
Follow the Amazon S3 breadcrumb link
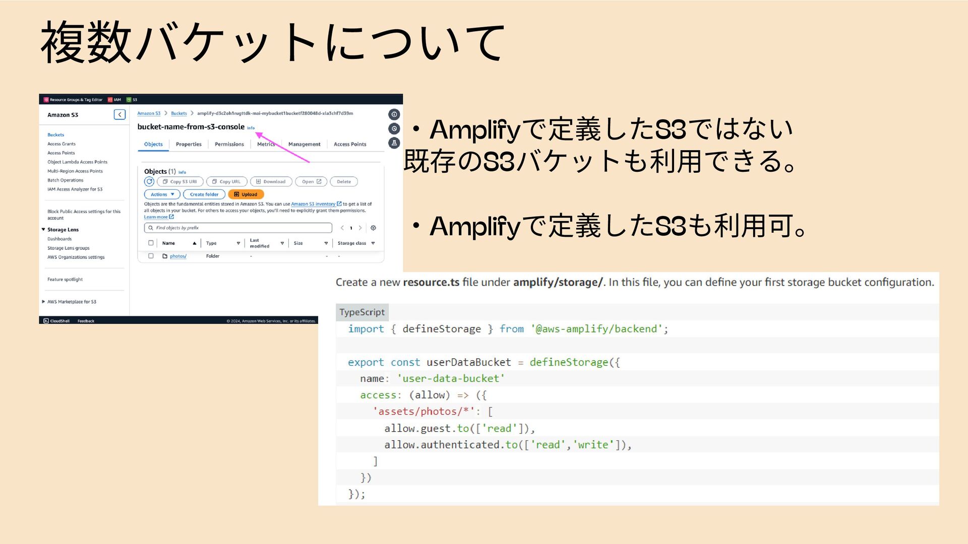149,113
